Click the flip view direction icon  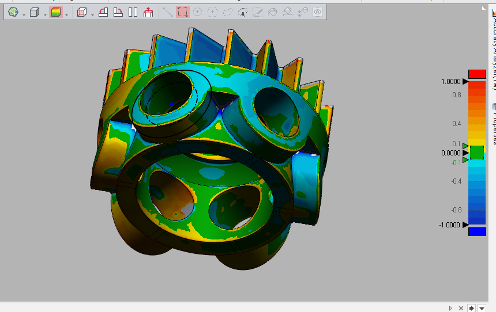pyautogui.click(x=133, y=12)
